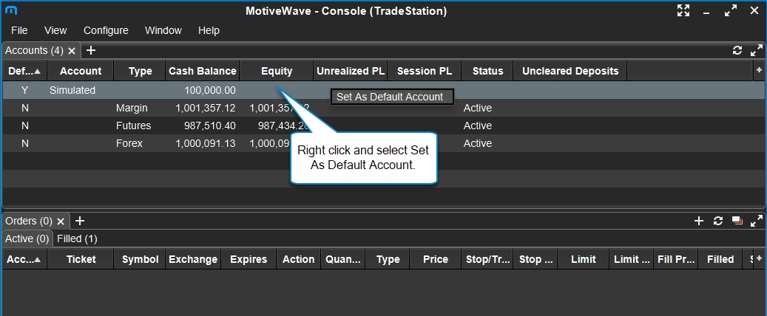
Task: Sort accounts by Default column
Action: (24, 71)
